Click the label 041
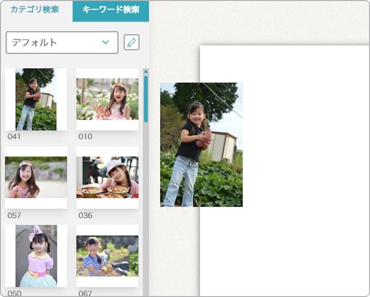370x297 pixels. 14,137
